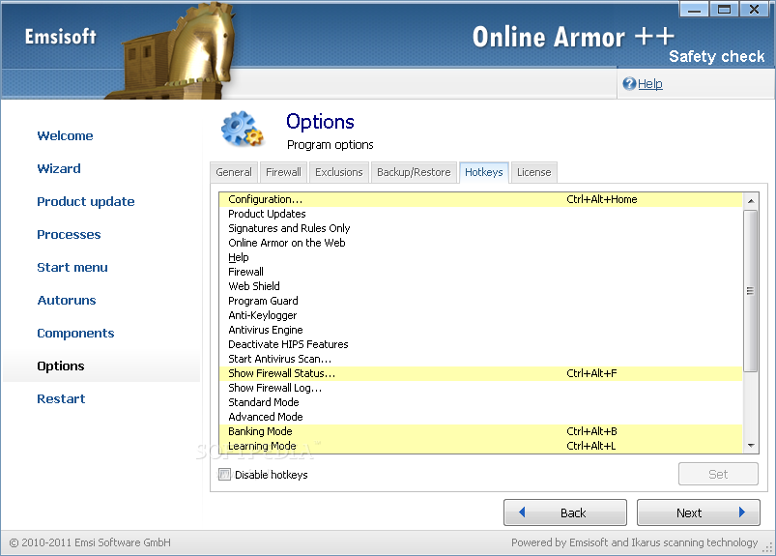Open the Backup/Restore tab
This screenshot has height=556, width=776.
point(414,172)
